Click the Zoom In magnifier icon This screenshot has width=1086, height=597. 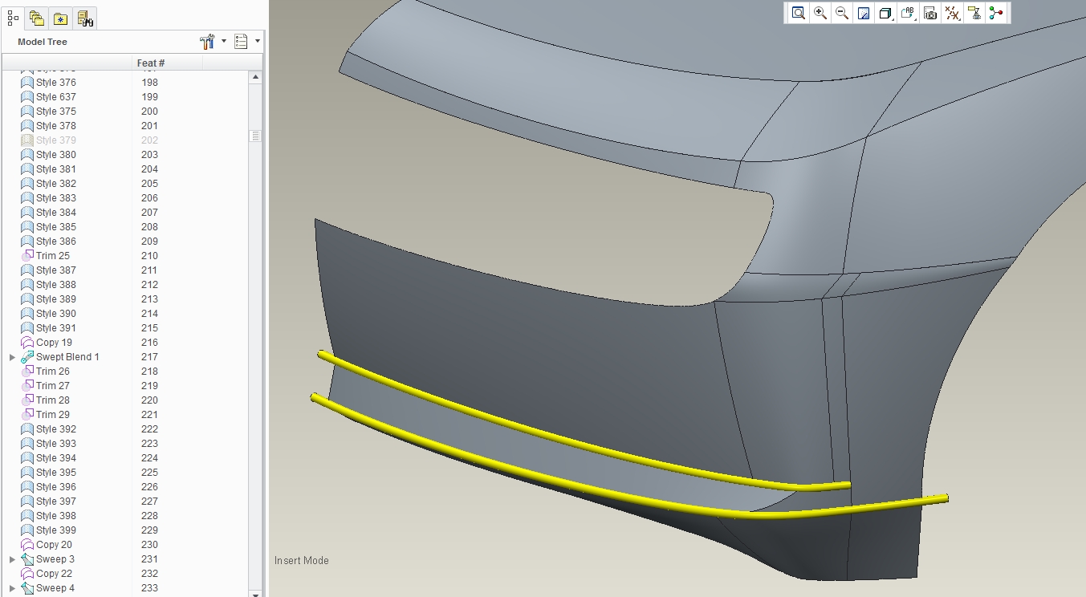820,13
